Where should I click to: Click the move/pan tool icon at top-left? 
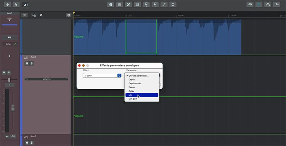(x=7, y=4)
